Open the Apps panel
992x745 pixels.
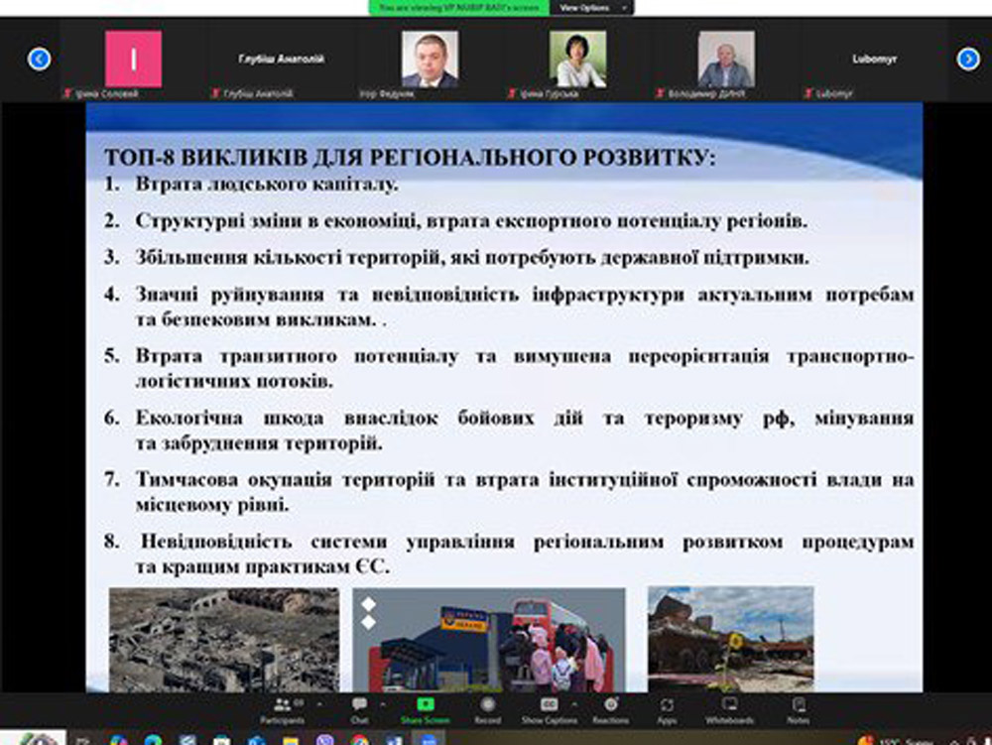pos(667,708)
